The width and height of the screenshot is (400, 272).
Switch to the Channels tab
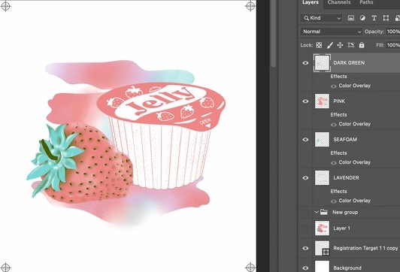(339, 2)
